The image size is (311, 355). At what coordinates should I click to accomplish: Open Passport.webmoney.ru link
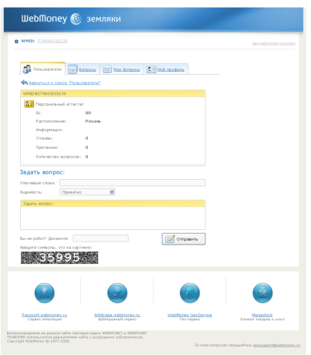point(45,315)
